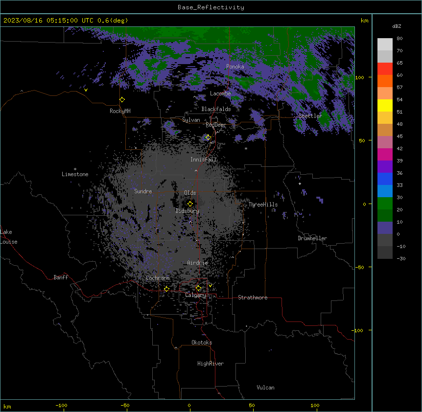Select the Innisfail label
This screenshot has width=422, height=412.
[203, 160]
